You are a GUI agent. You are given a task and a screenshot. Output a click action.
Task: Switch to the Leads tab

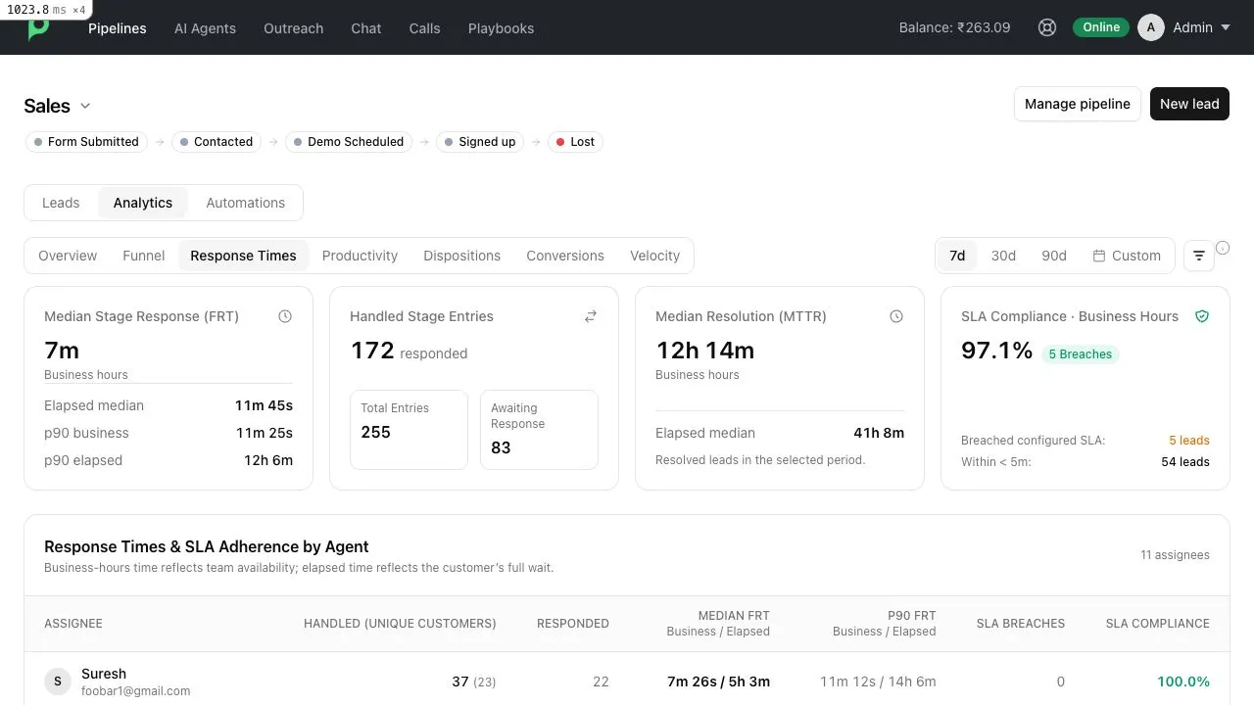61,203
